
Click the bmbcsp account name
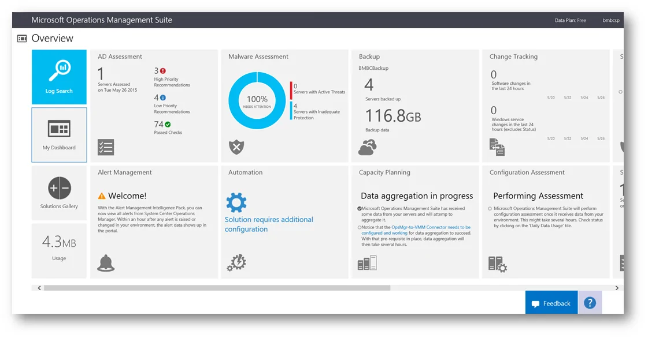click(611, 20)
